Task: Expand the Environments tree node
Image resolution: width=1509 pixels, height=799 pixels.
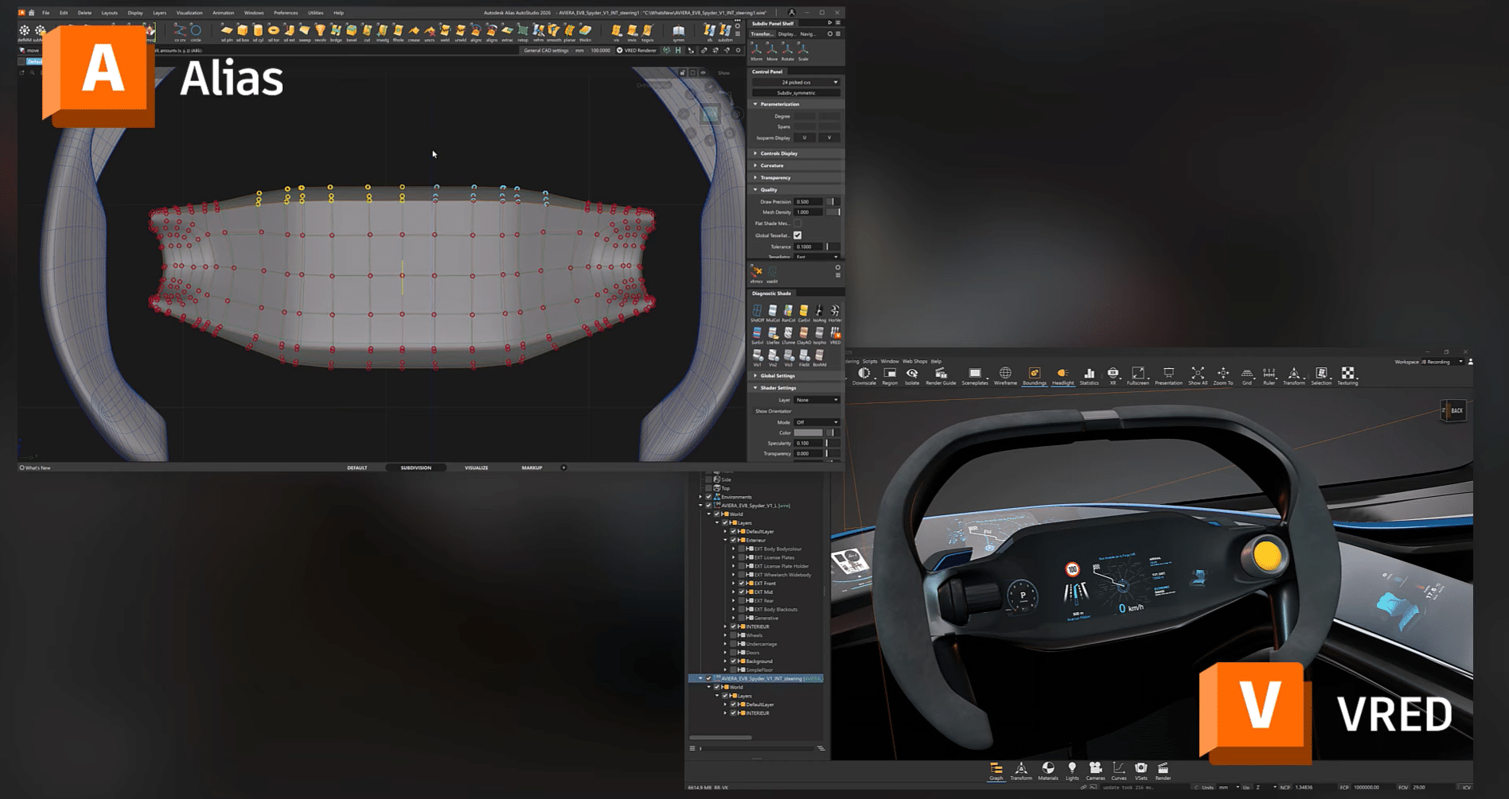Action: (701, 497)
